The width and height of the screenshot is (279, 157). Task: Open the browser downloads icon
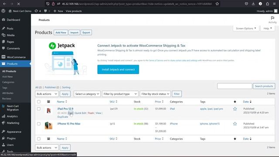point(253,4)
